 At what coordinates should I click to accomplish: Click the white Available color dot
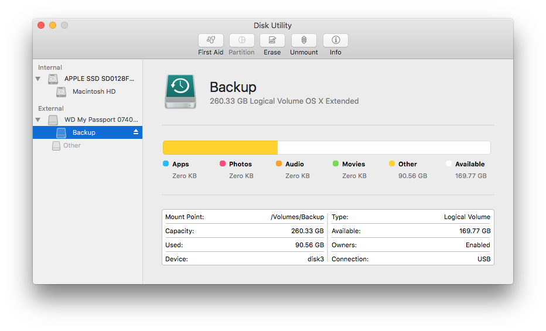click(x=449, y=163)
